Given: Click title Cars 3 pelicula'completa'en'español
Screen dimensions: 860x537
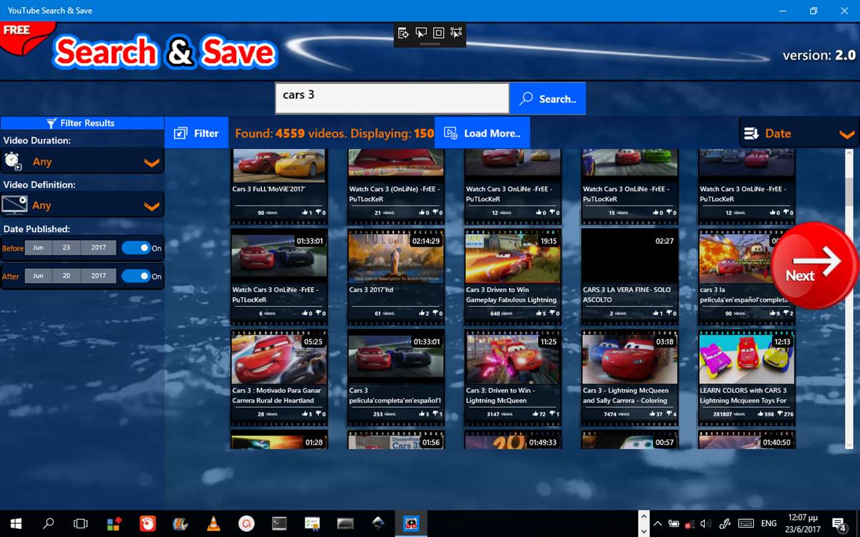Looking at the screenshot, I should click(x=395, y=395).
